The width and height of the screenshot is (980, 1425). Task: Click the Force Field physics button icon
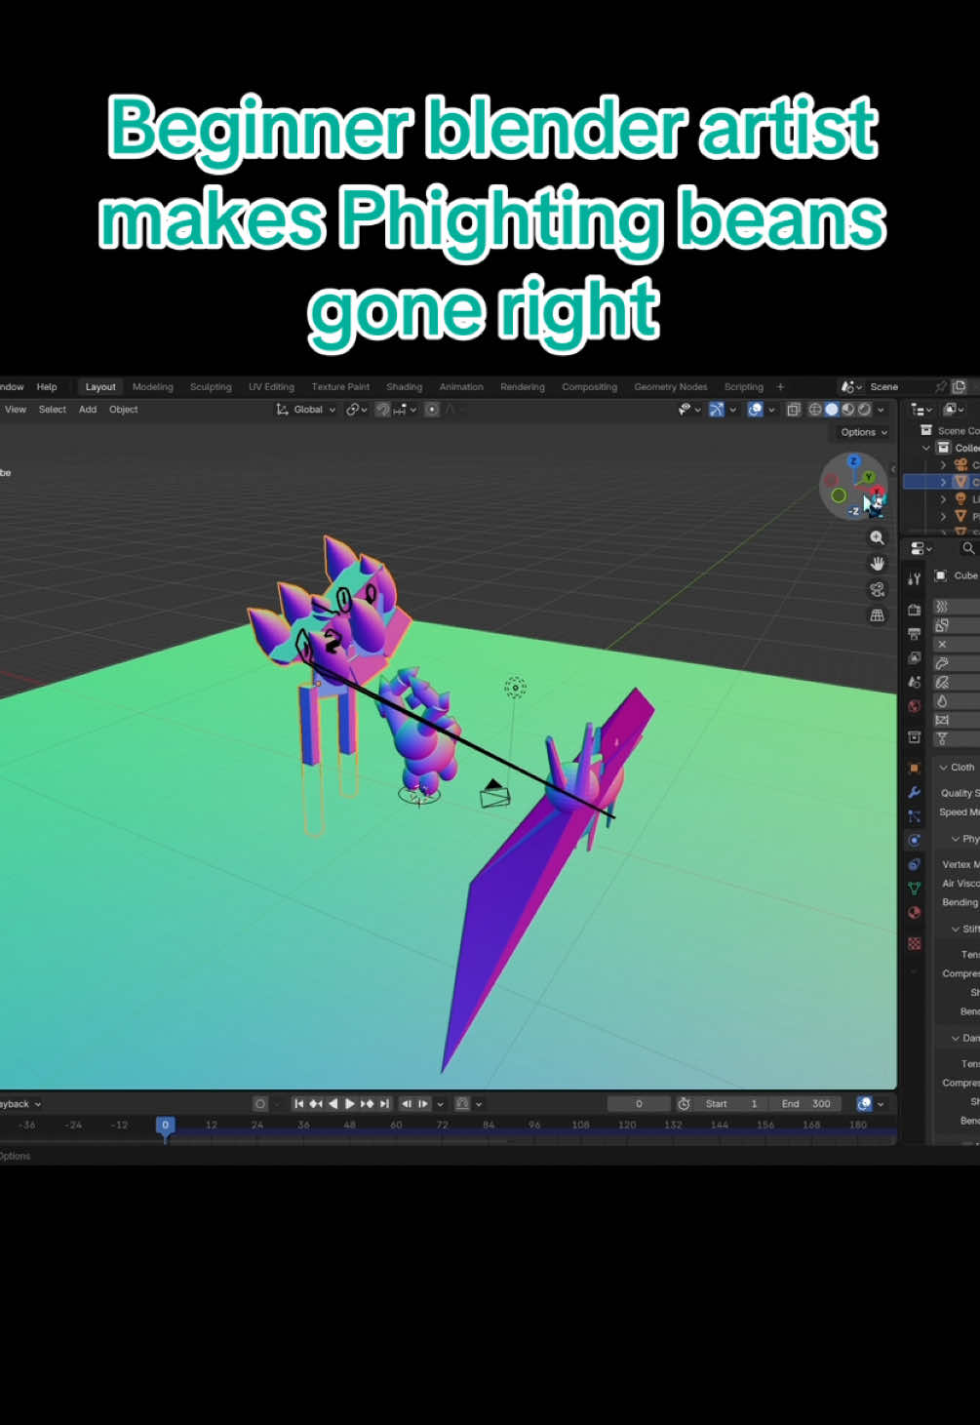[942, 607]
